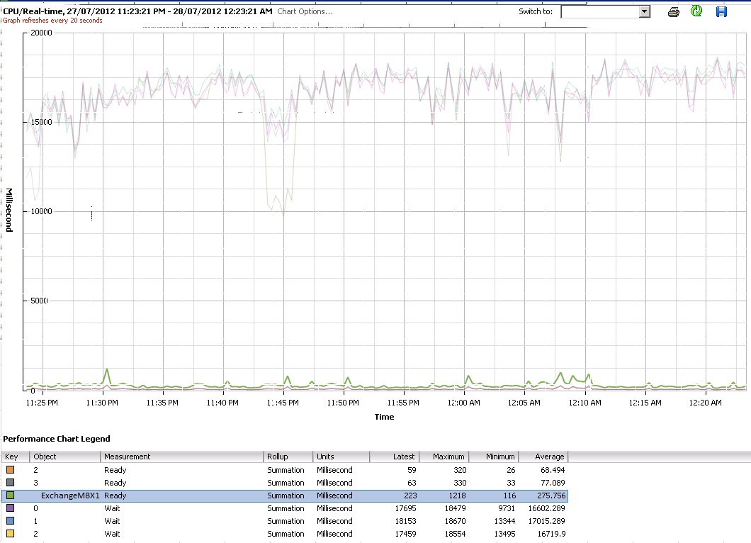751x543 pixels.
Task: Print the performance chart
Action: [x=672, y=11]
